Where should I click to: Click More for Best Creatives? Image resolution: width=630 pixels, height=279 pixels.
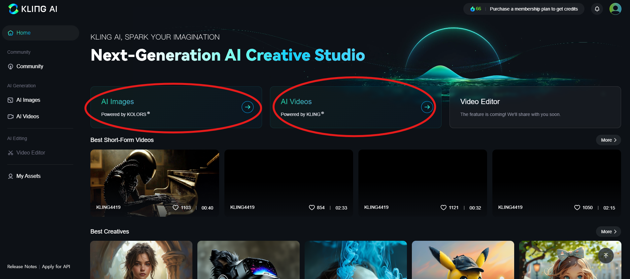(x=609, y=232)
